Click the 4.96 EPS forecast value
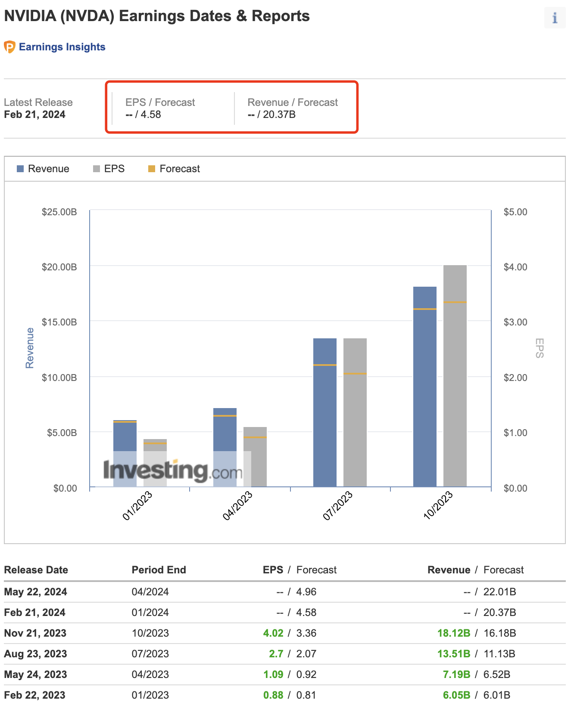 pyautogui.click(x=306, y=592)
